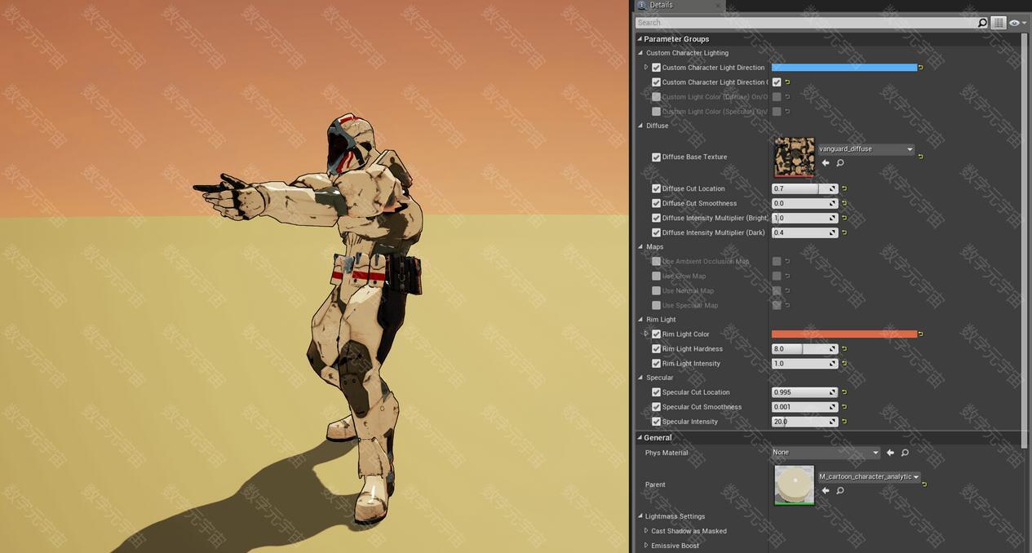This screenshot has width=1032, height=553.
Task: Browse to Phys Material asset with magnifier
Action: [x=905, y=453]
